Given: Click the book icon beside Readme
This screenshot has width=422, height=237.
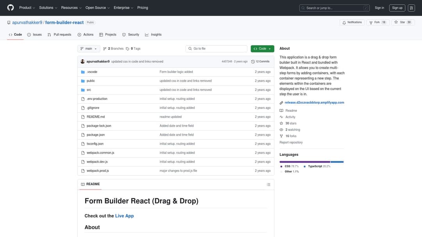Looking at the screenshot, I should (x=281, y=111).
